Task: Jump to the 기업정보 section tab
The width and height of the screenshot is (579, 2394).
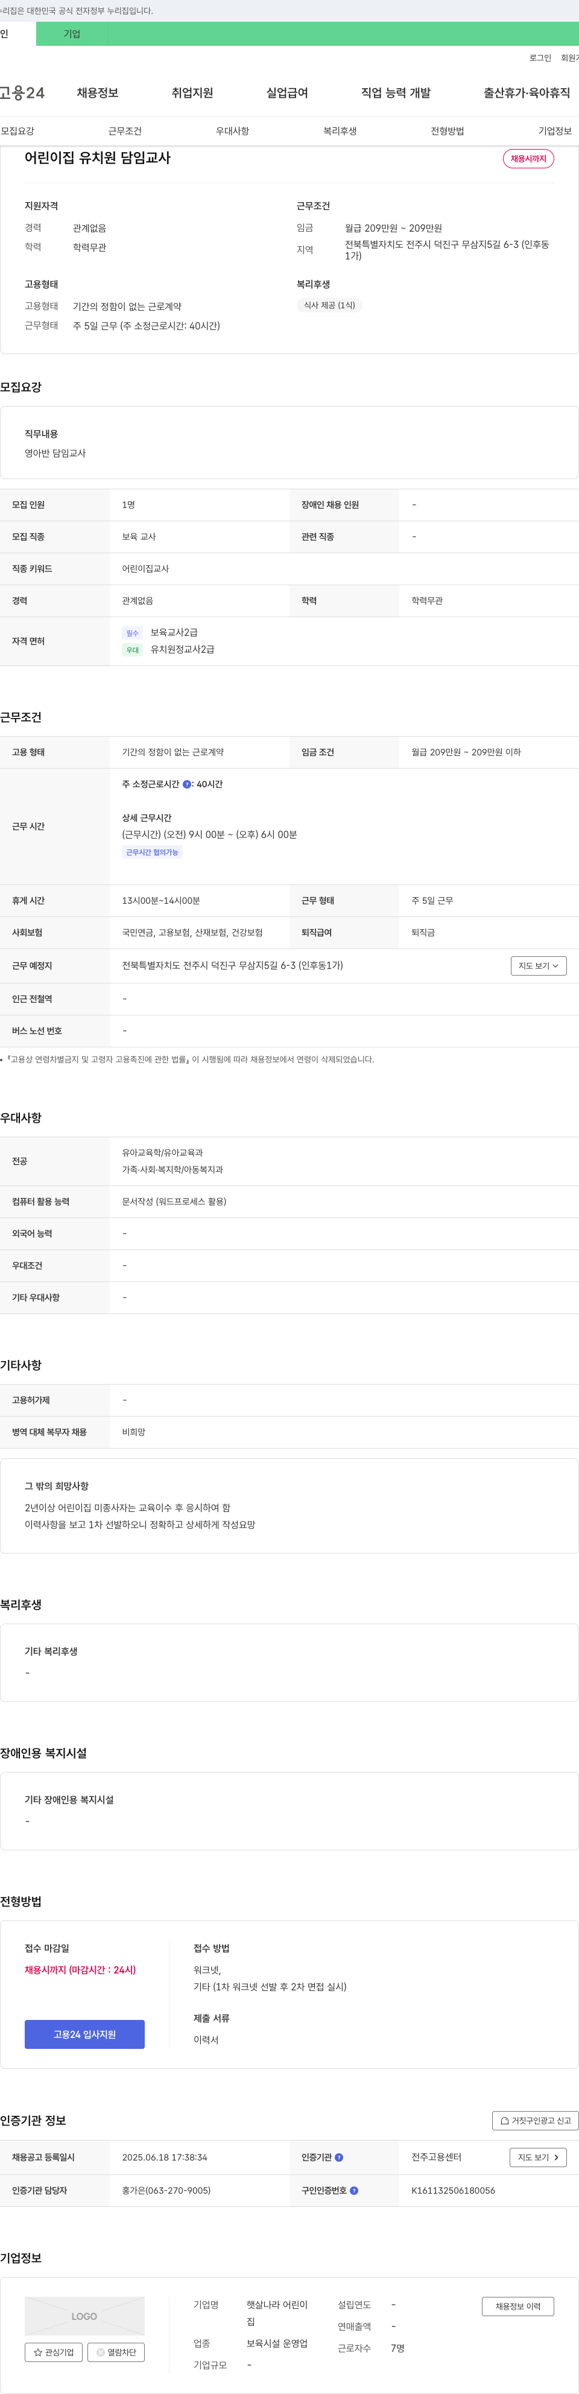Action: pyautogui.click(x=555, y=131)
